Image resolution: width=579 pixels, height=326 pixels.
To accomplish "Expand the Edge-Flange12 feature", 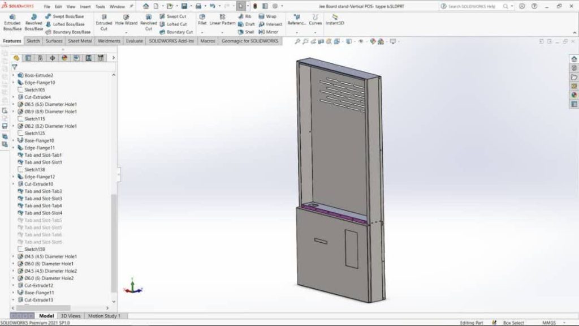I will pos(14,177).
